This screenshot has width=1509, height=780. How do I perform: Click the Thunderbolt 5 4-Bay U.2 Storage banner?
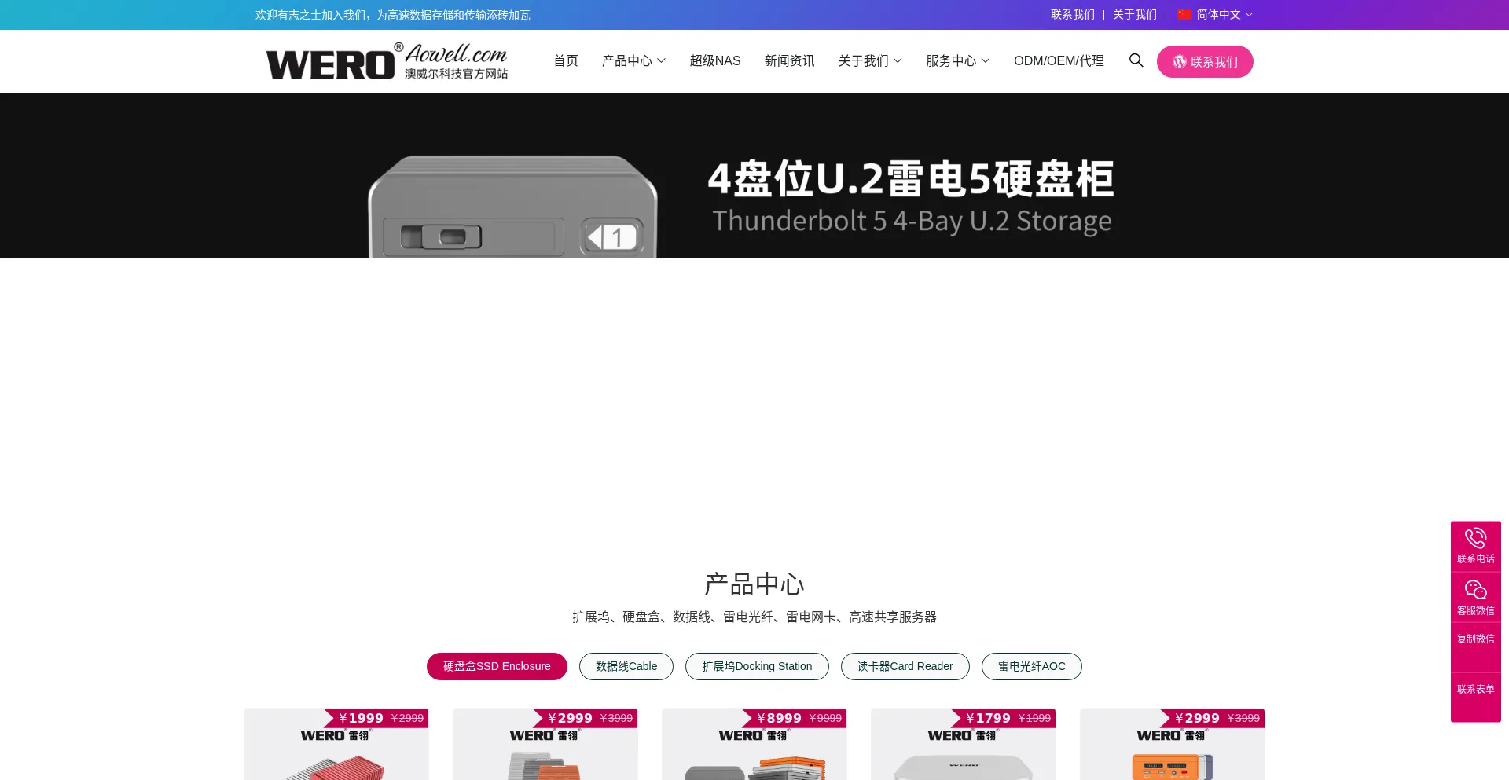[754, 175]
